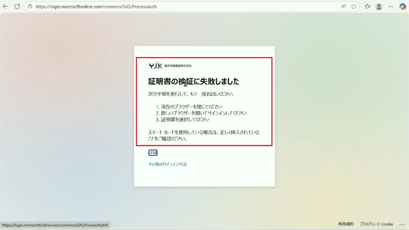Expand the footer ellipsis options
The width and height of the screenshot is (409, 230).
[402, 224]
